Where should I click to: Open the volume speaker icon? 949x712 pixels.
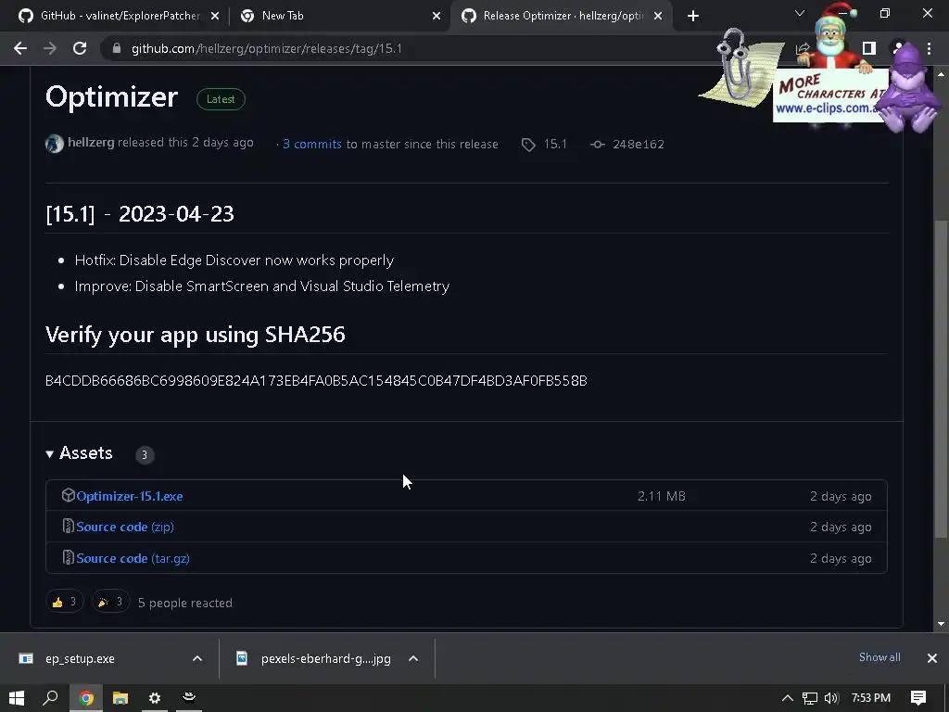[831, 698]
